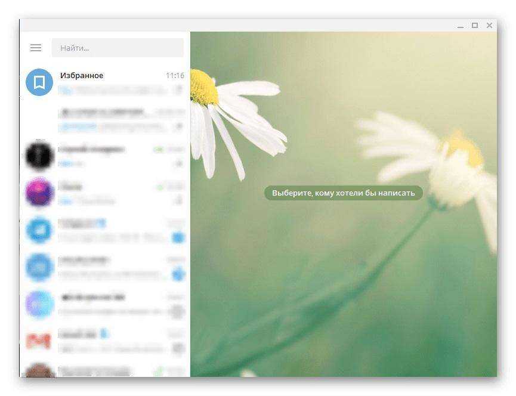Click unread badge on paper plane chat
The height and width of the screenshot is (396, 516).
178,238
